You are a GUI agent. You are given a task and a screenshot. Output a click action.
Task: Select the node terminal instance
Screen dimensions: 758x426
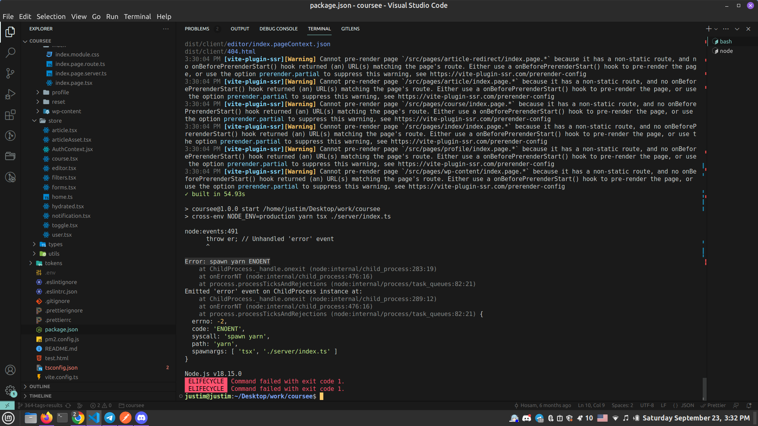(x=732, y=51)
